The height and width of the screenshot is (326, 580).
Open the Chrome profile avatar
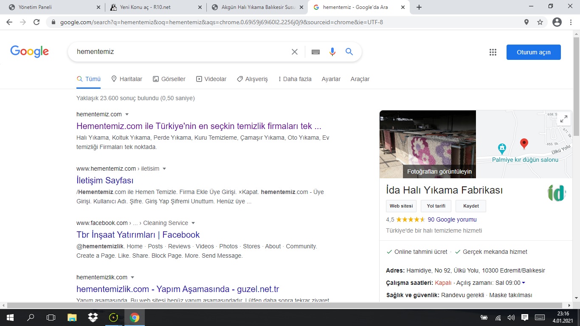click(557, 22)
